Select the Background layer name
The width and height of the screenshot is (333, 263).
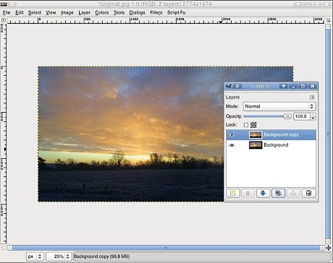tap(276, 145)
